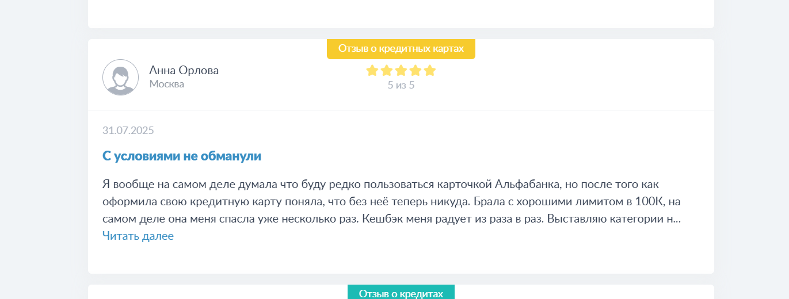Select the first rating star
This screenshot has width=789, height=299.
pos(372,71)
